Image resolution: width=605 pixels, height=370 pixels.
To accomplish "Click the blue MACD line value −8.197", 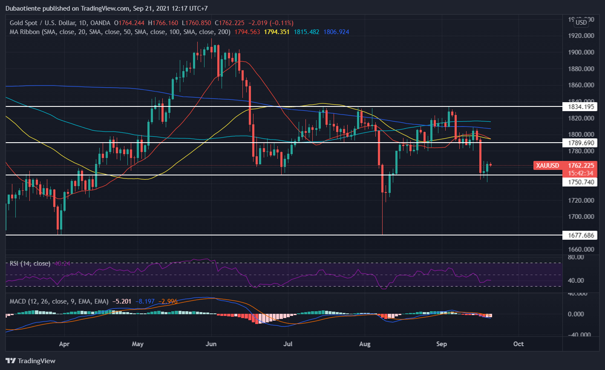I will click(145, 301).
